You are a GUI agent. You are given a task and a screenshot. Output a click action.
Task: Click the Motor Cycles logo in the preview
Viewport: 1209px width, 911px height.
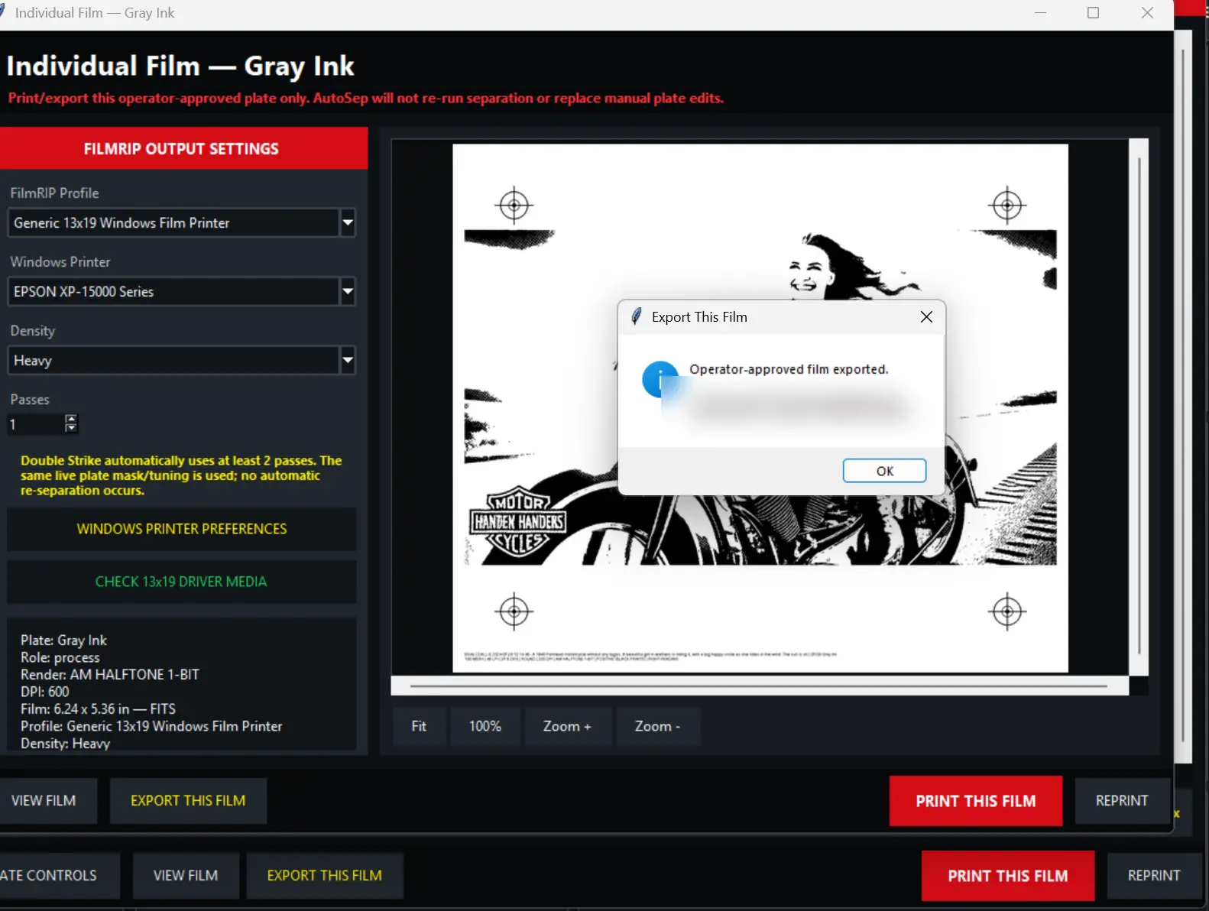(x=519, y=522)
